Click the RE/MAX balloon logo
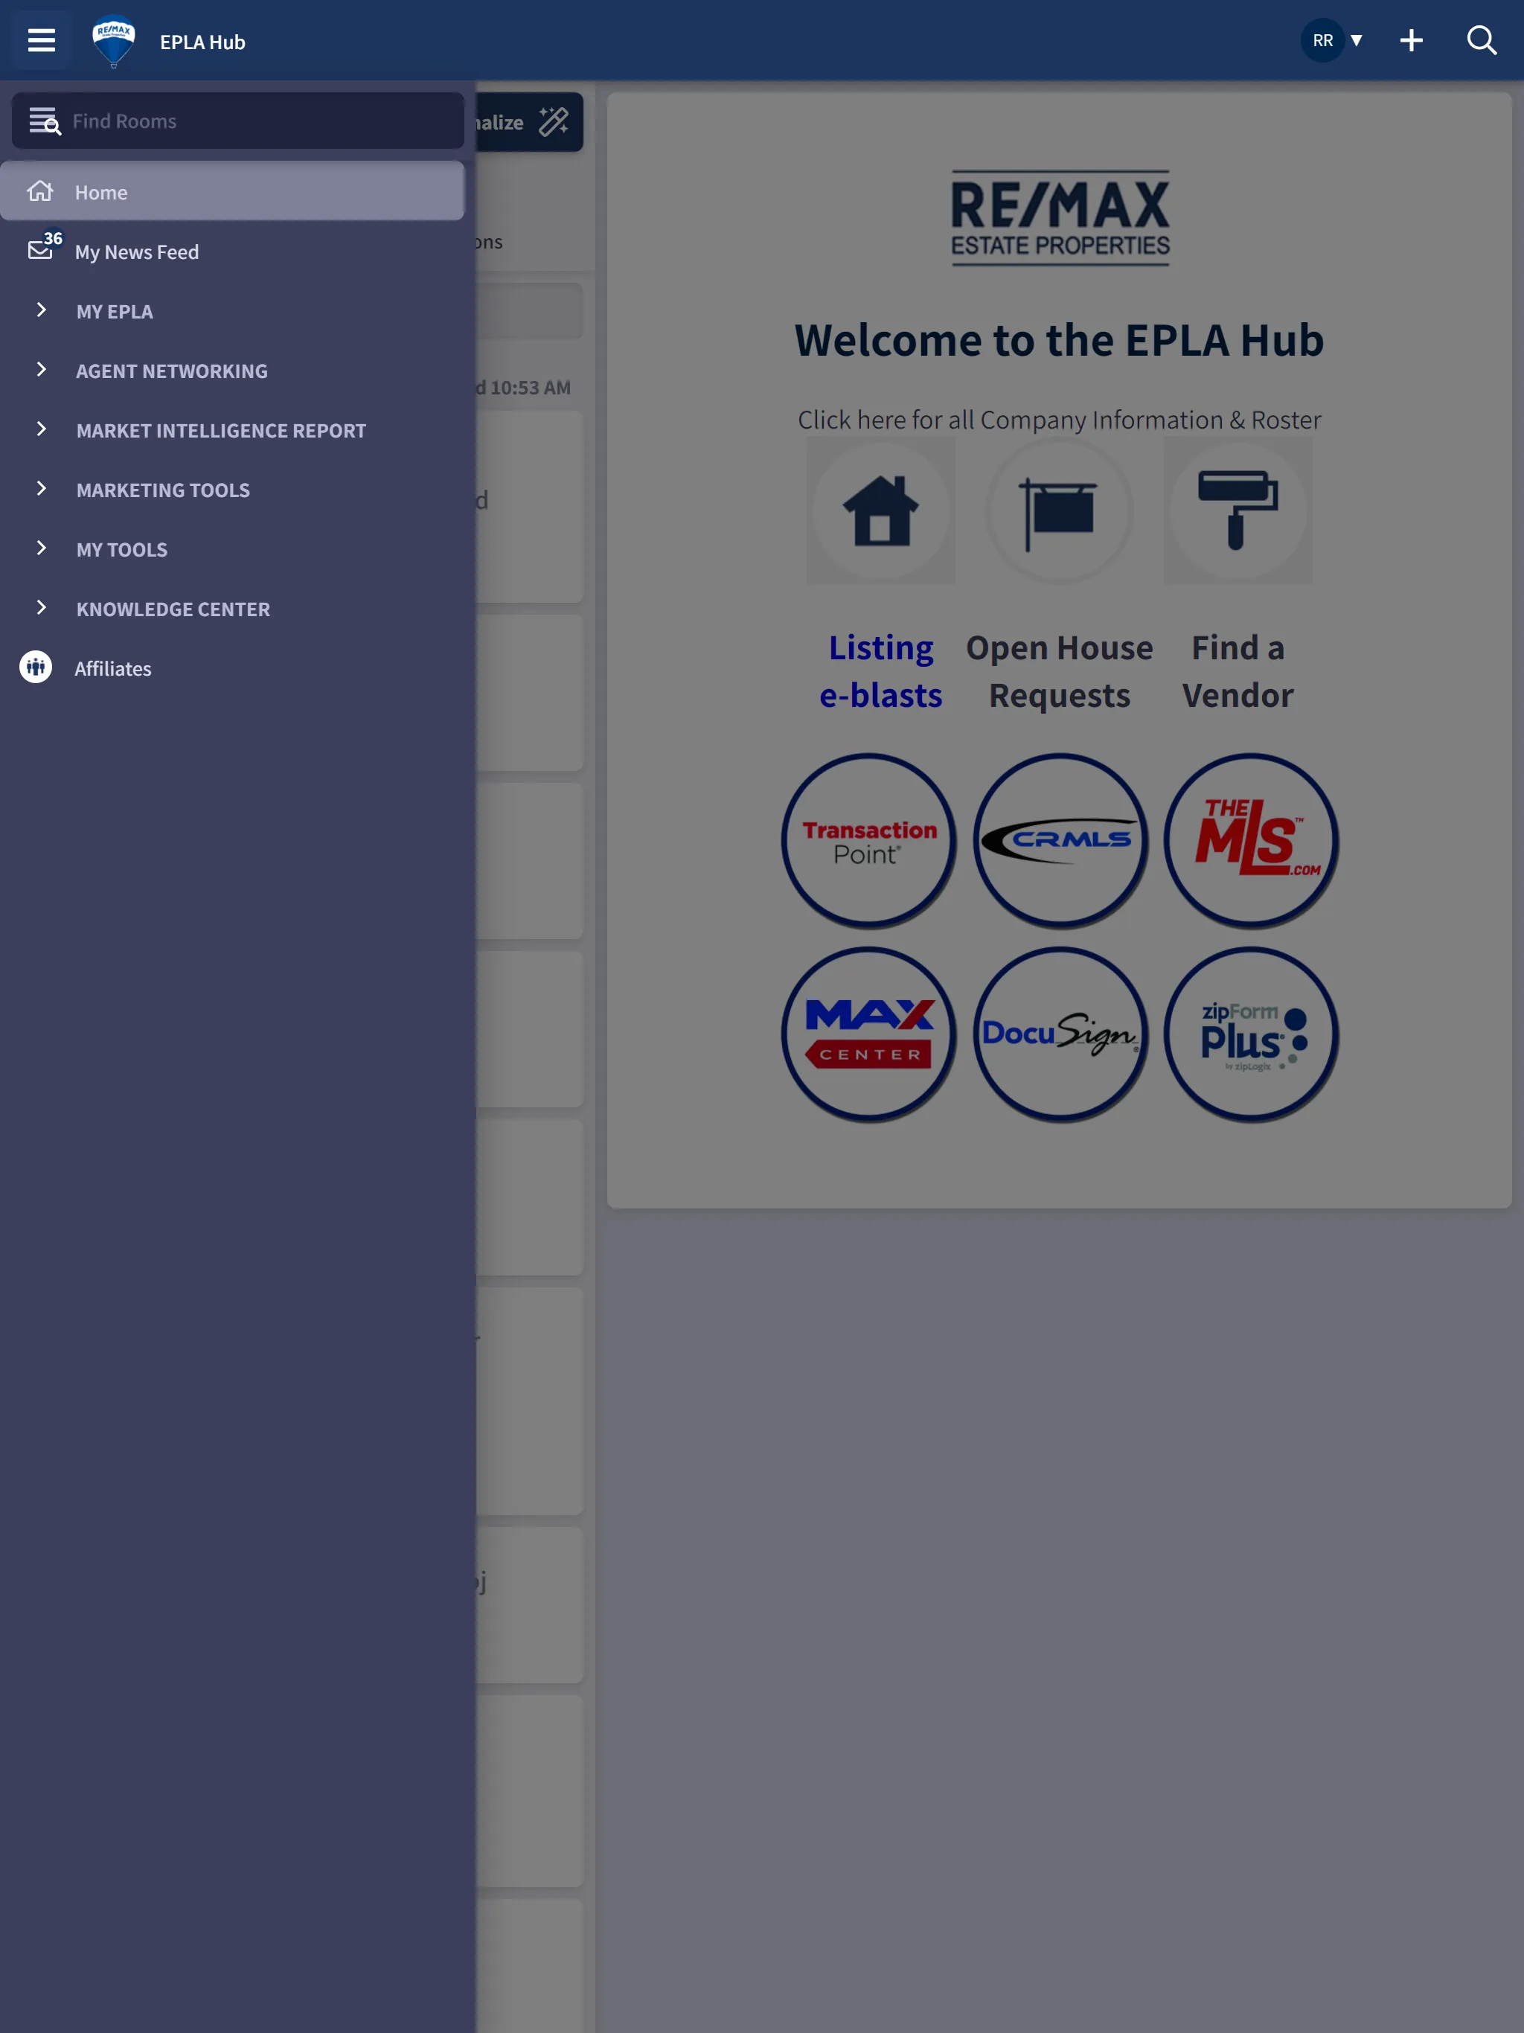 click(x=114, y=42)
